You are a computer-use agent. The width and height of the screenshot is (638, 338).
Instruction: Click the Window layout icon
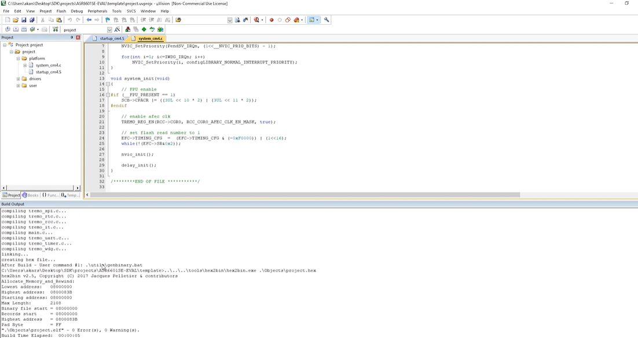pos(311,20)
